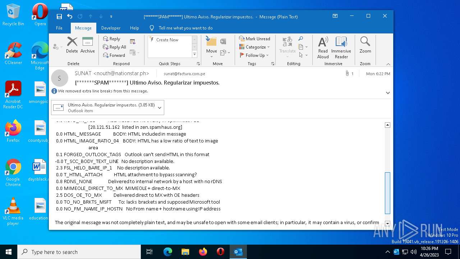Open Recycle Bin desktop icon
Viewport: 460px width, 259px height.
click(13, 14)
